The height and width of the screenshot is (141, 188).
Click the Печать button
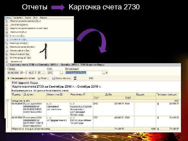pos(43,78)
